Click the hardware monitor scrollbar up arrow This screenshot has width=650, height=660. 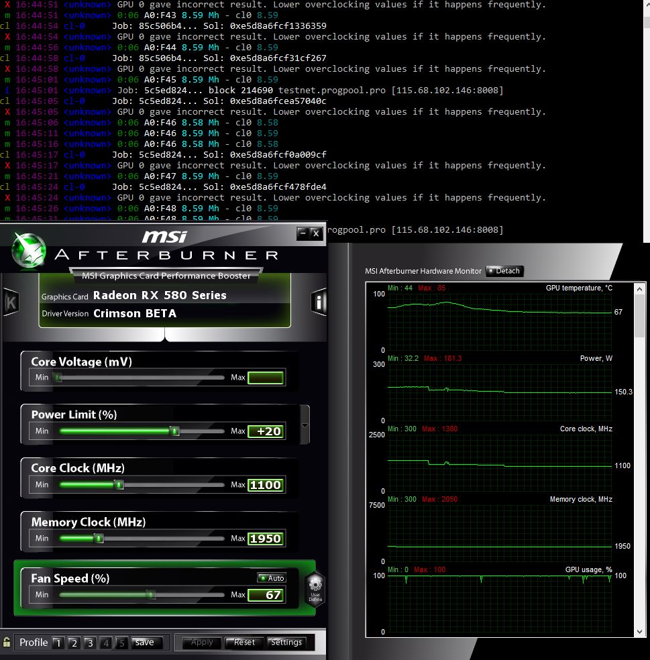pyautogui.click(x=639, y=289)
